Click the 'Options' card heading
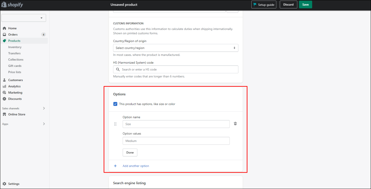The height and width of the screenshot is (189, 371). point(119,94)
